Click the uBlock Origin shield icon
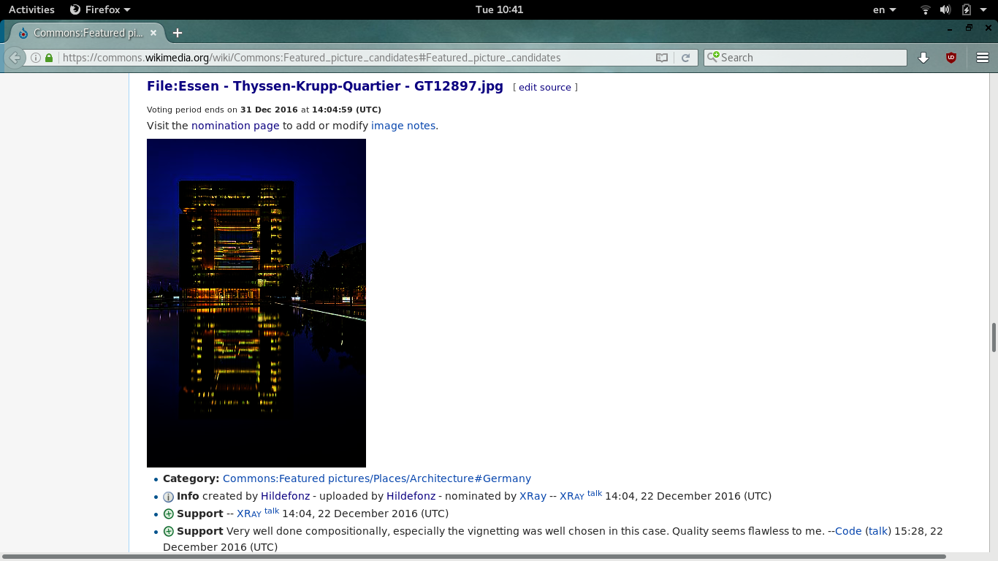This screenshot has width=998, height=561. (951, 58)
